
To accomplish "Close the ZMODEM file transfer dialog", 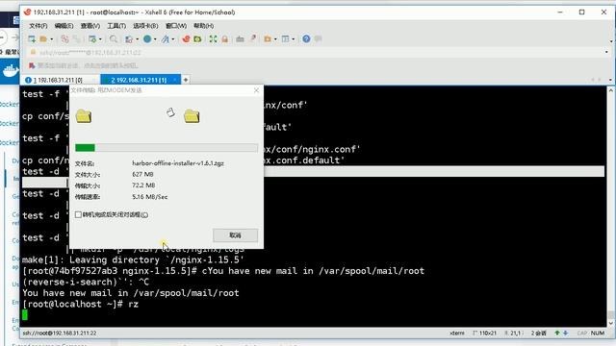I will point(257,90).
